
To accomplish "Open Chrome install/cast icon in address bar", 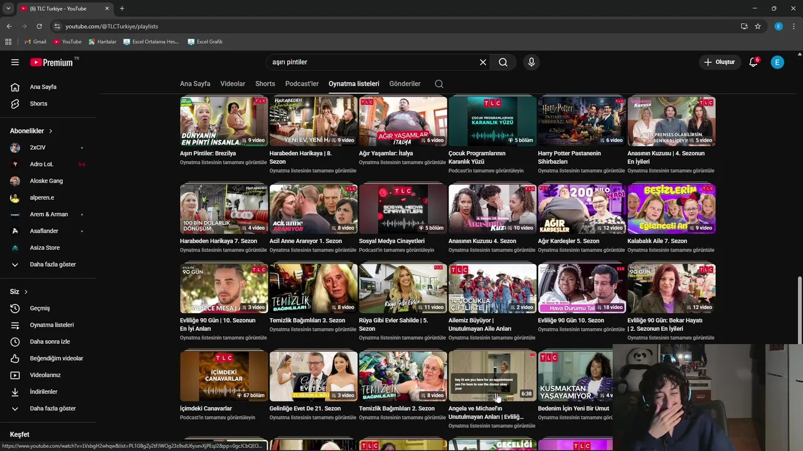I will (x=744, y=26).
